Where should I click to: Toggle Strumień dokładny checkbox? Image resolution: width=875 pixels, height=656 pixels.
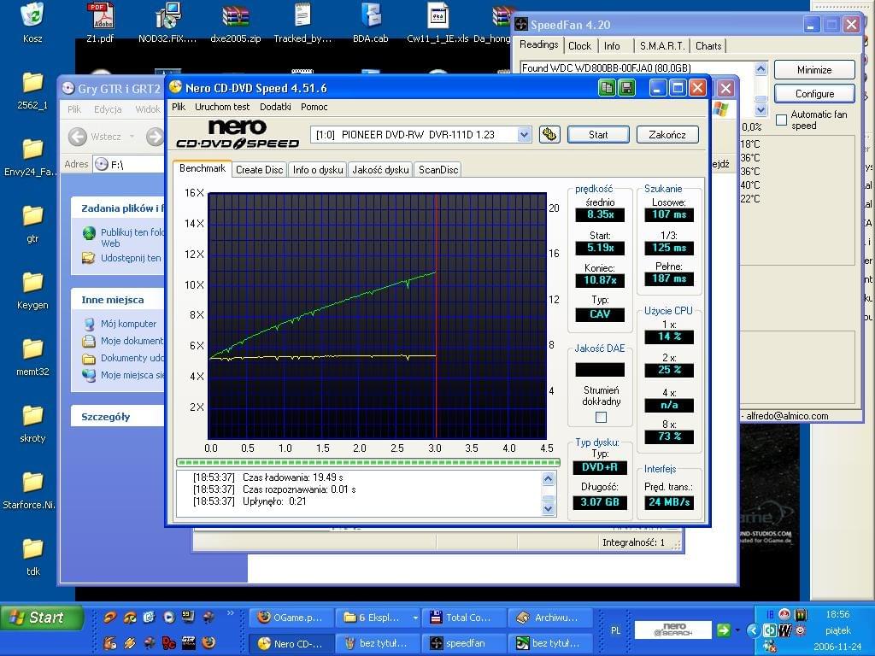pos(601,417)
